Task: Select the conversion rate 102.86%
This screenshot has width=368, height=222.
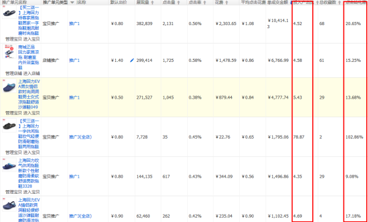Action: click(x=354, y=137)
